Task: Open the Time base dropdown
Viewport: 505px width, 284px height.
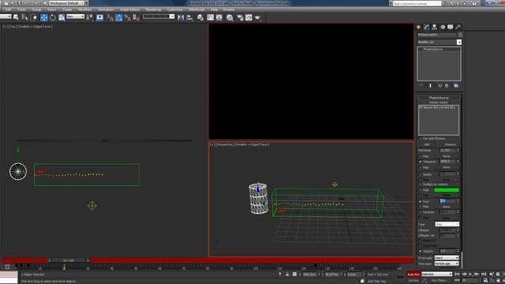Action: [447, 263]
